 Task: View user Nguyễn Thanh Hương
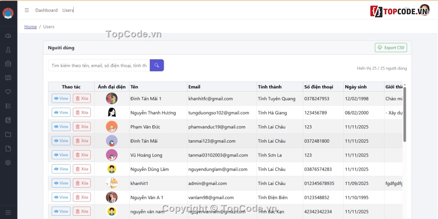[x=61, y=113]
